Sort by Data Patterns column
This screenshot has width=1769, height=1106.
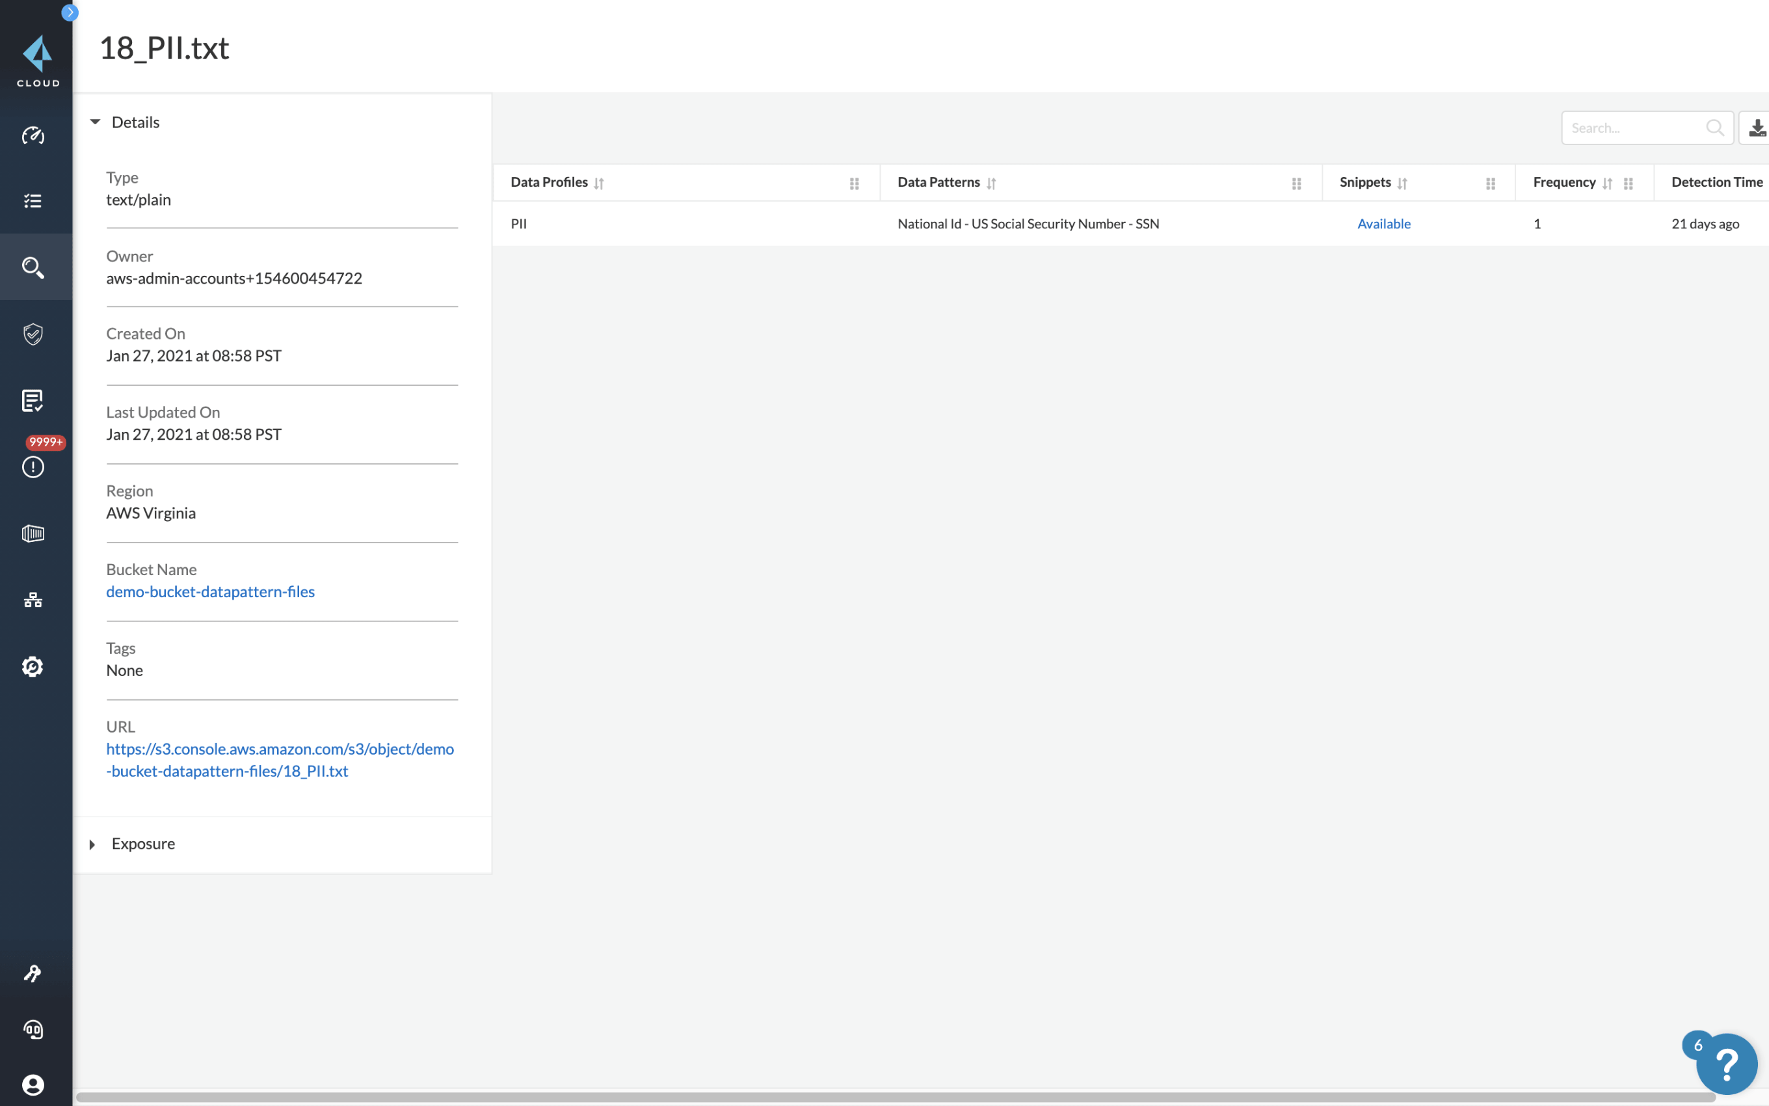click(993, 182)
